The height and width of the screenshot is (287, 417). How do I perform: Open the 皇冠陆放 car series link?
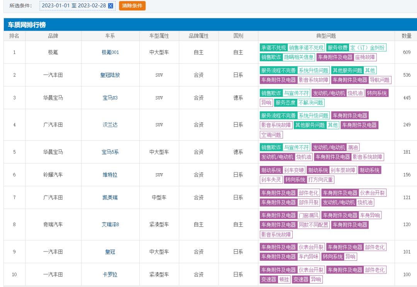(x=110, y=75)
